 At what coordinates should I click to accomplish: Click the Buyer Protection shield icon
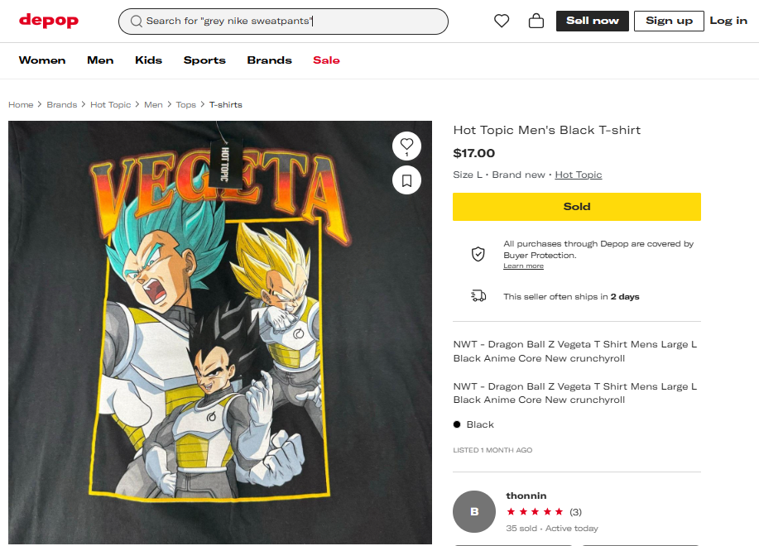[478, 254]
